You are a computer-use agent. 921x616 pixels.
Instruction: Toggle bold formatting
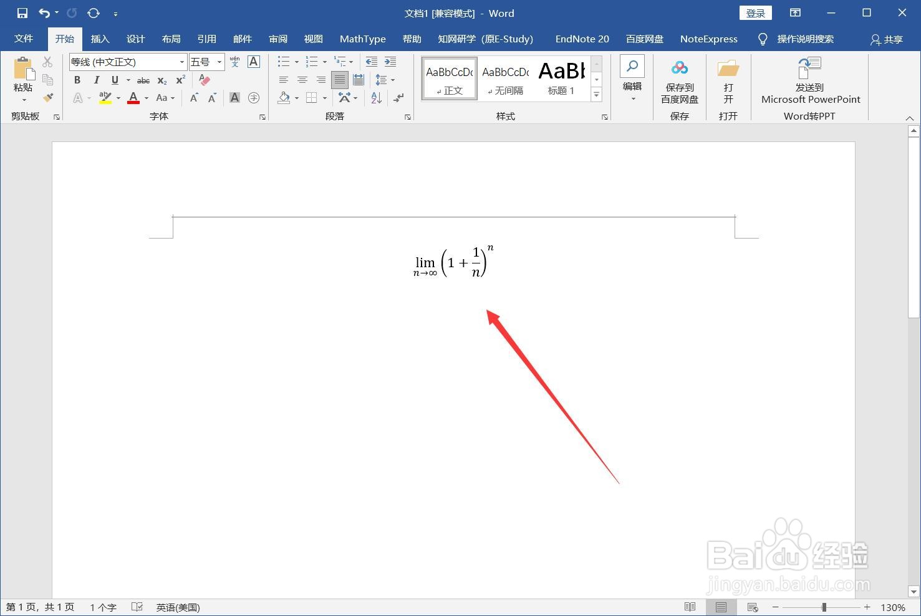pyautogui.click(x=77, y=80)
